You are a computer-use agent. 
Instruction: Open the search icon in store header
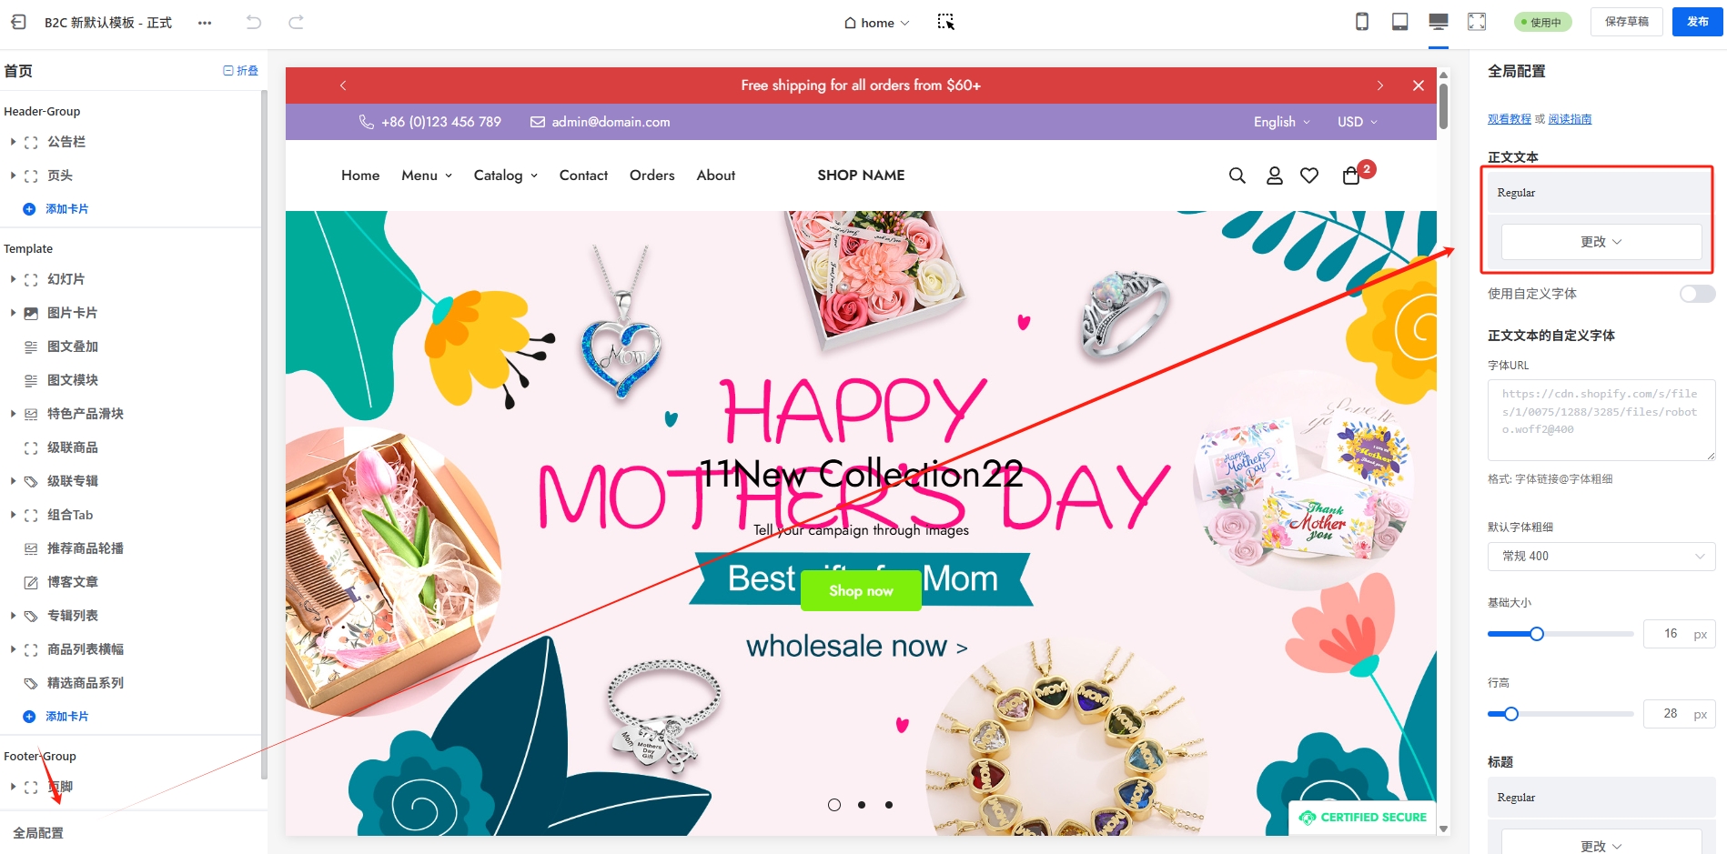click(x=1237, y=176)
